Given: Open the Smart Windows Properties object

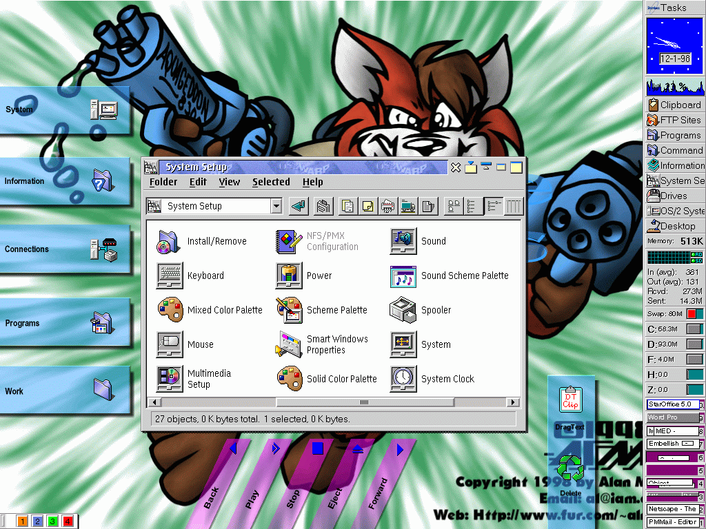Looking at the screenshot, I should 288,344.
